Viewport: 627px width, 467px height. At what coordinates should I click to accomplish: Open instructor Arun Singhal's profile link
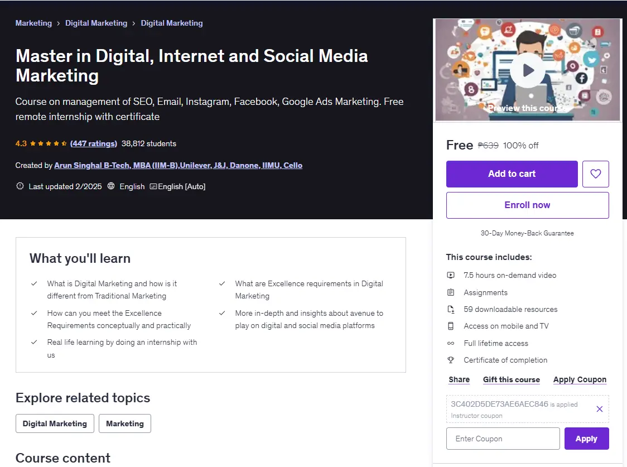coord(178,165)
